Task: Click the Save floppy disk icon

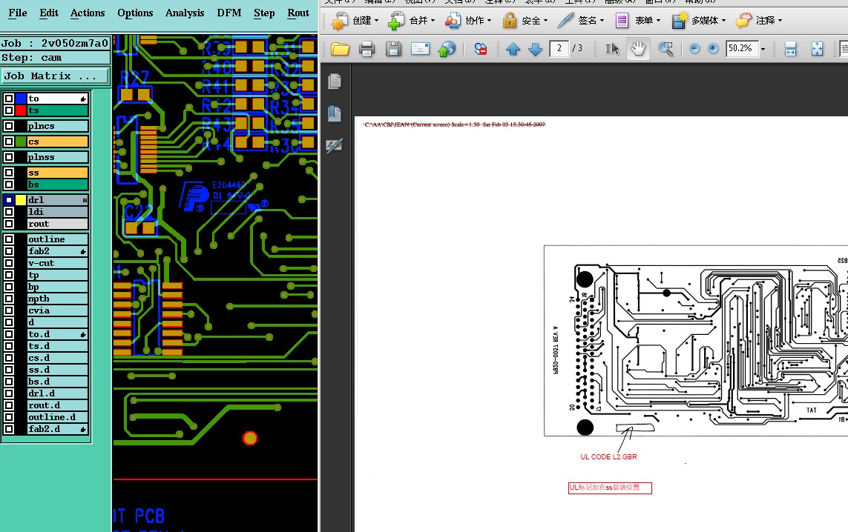Action: [x=393, y=49]
